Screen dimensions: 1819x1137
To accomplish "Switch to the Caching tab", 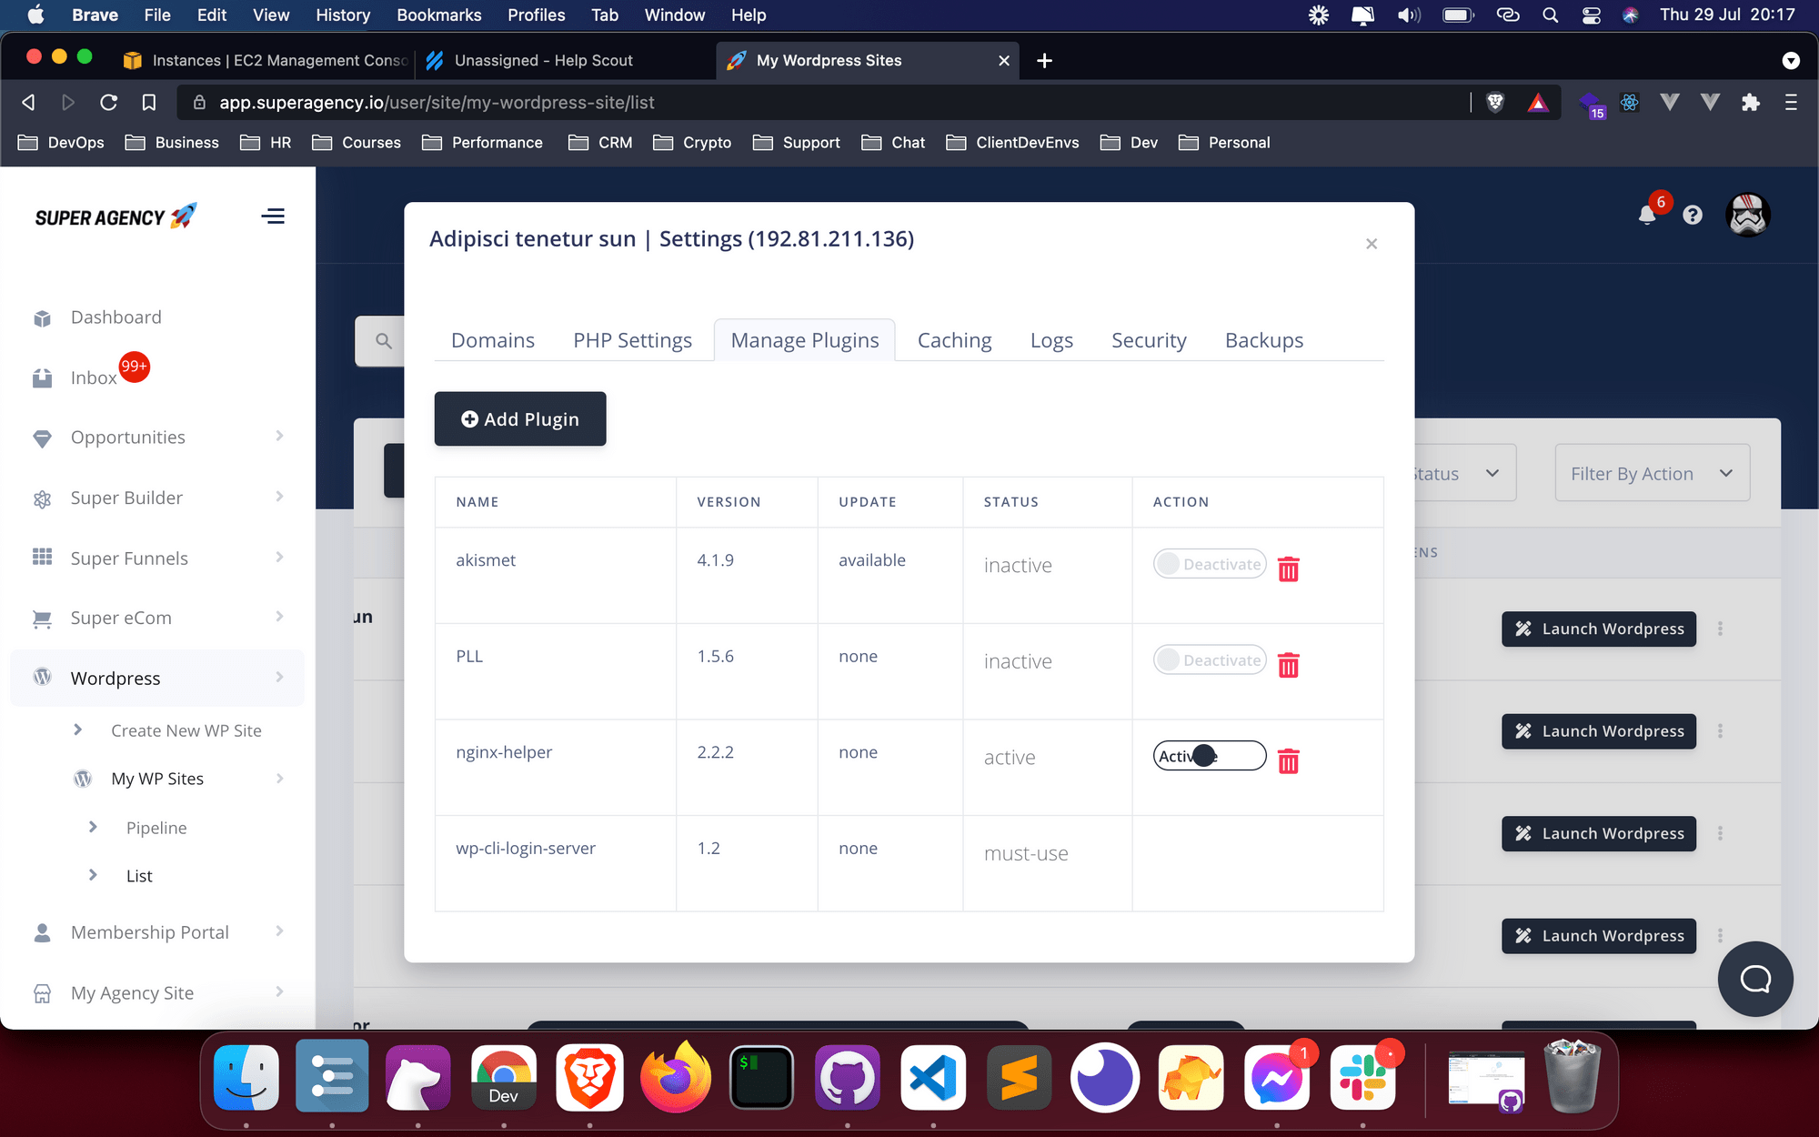I will tap(954, 340).
